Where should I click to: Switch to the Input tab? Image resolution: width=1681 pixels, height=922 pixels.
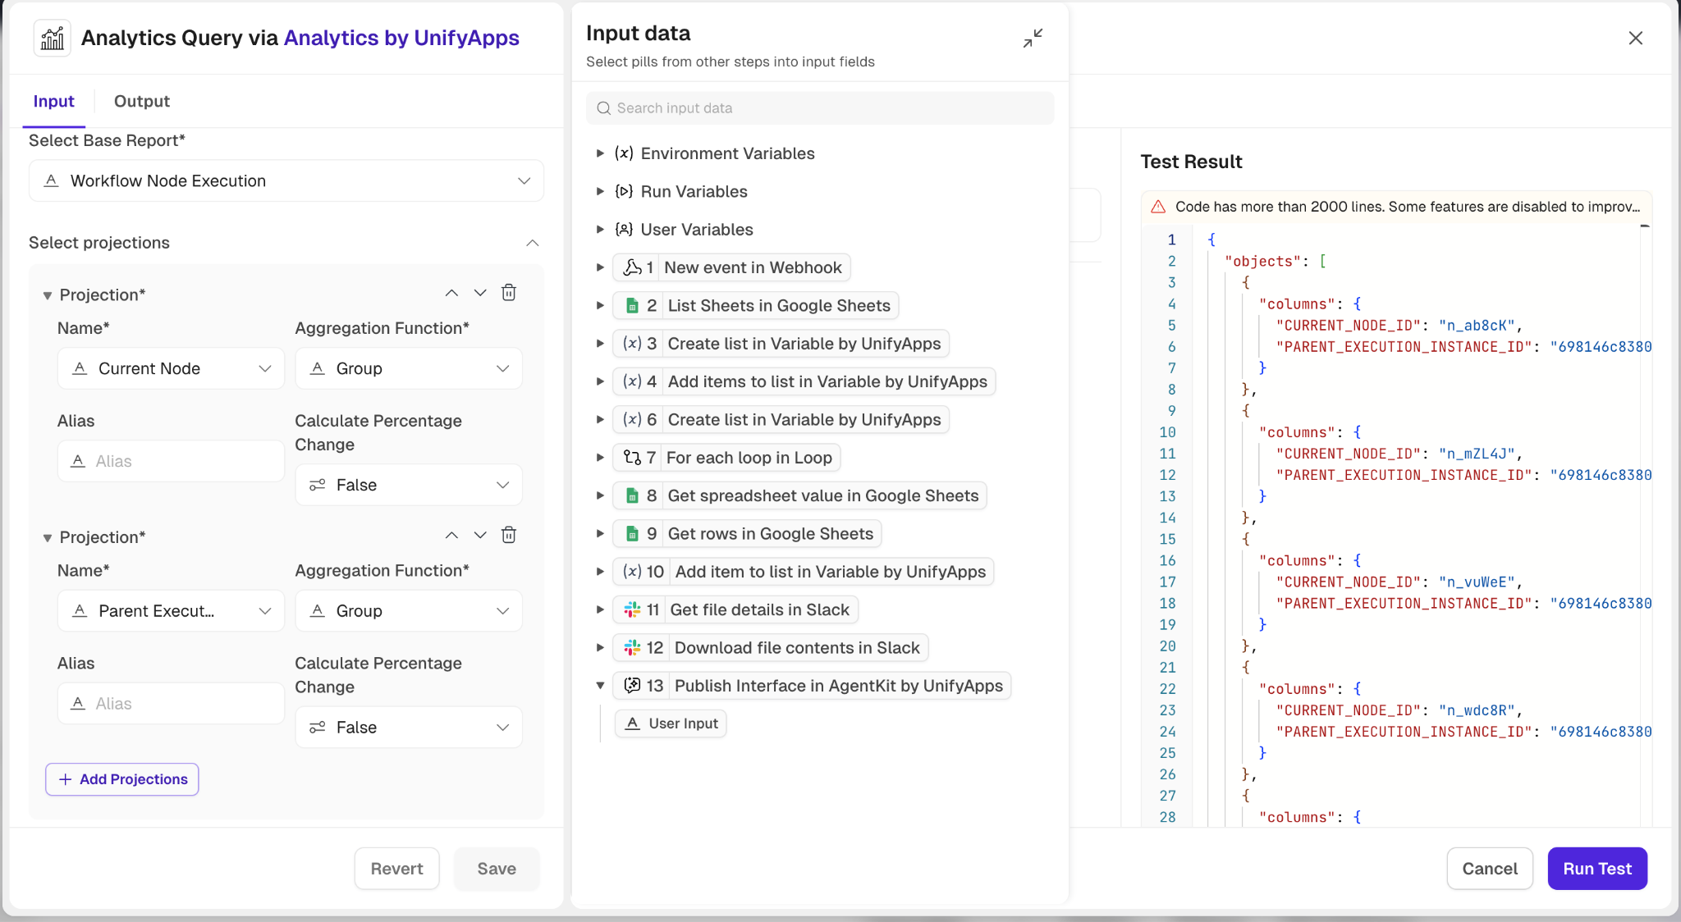point(53,101)
